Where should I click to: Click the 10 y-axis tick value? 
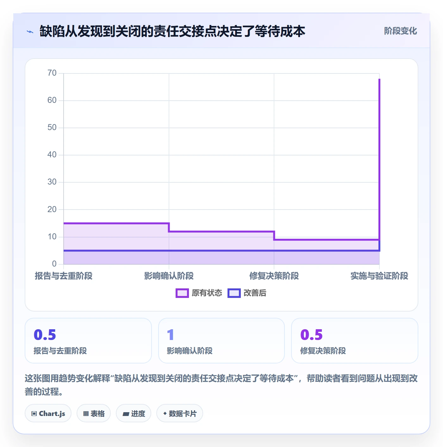tap(52, 236)
